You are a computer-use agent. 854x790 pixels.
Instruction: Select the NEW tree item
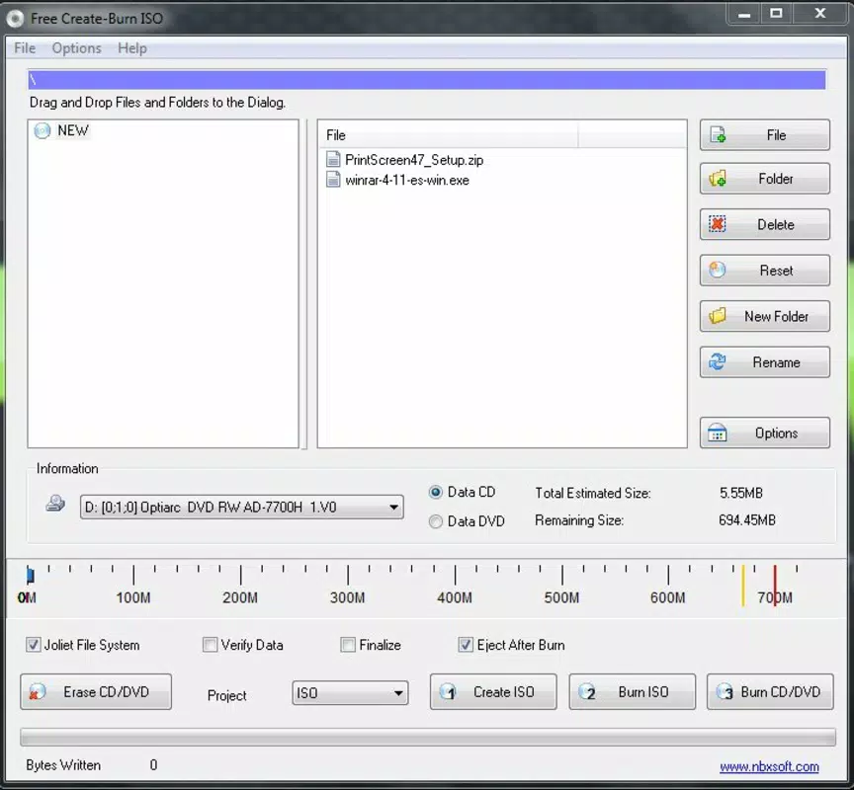73,130
